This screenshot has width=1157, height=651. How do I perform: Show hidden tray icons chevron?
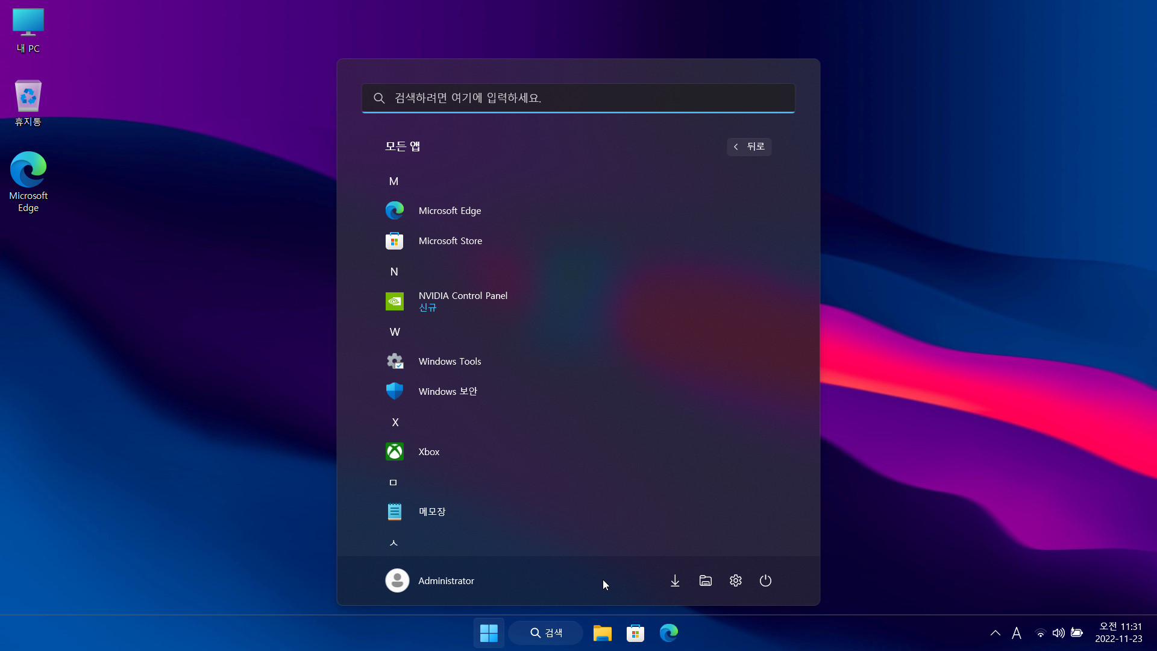tap(996, 633)
